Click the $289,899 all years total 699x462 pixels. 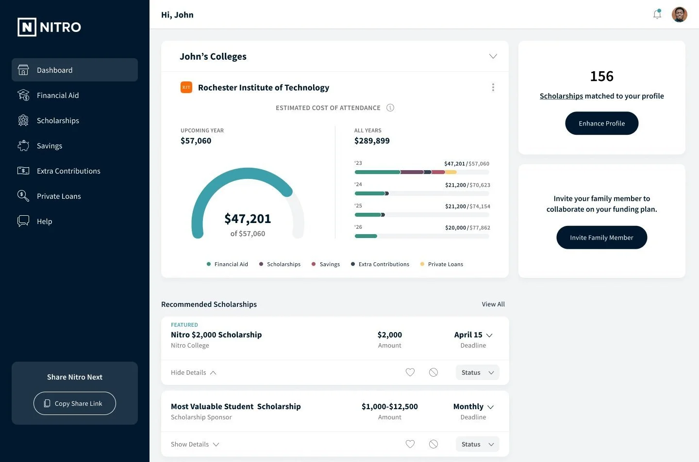coord(372,141)
